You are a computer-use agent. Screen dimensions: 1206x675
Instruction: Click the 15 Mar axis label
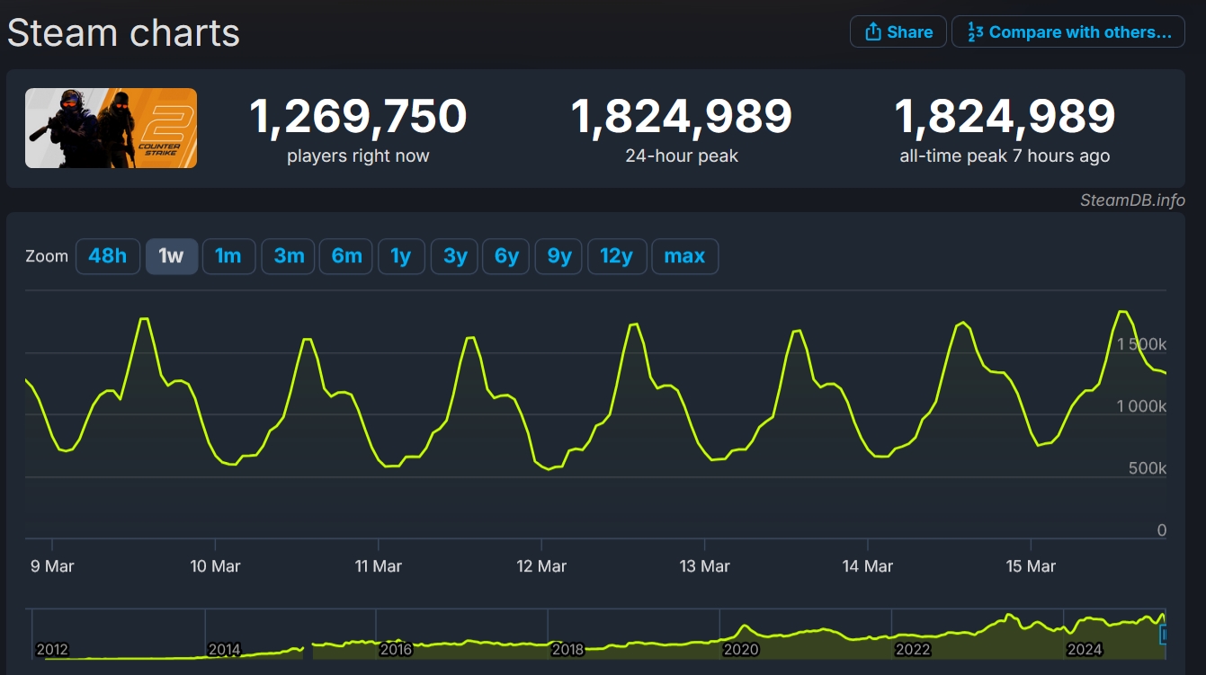(1031, 566)
